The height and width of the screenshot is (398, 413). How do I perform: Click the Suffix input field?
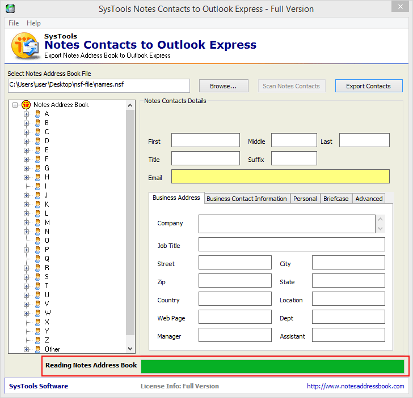point(294,159)
